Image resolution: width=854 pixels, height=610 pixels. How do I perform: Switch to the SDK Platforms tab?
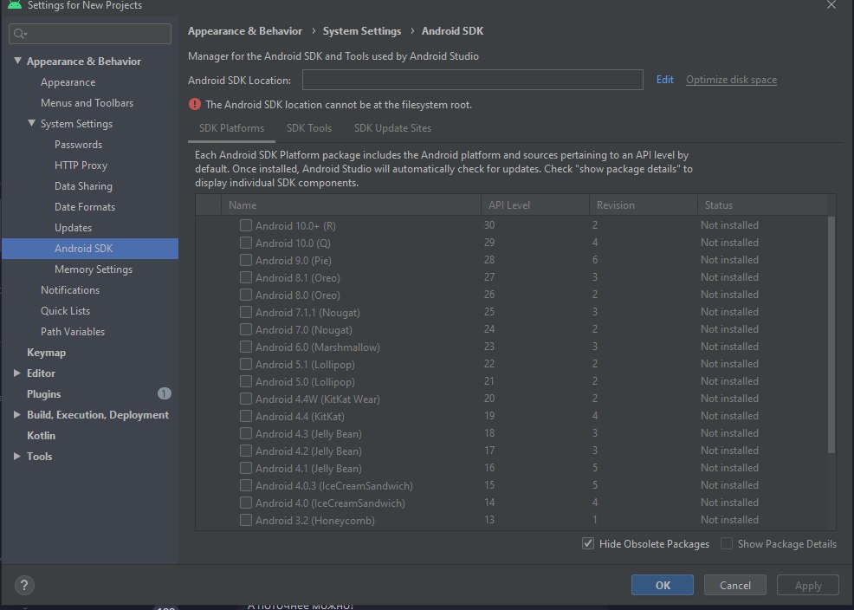231,128
